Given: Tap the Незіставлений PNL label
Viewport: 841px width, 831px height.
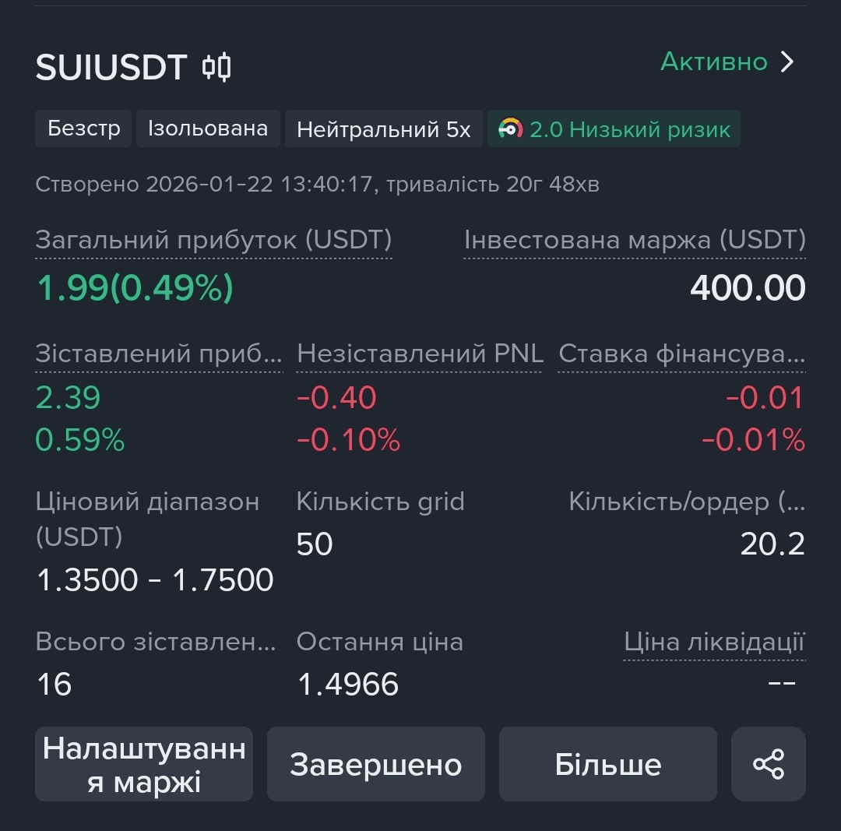Looking at the screenshot, I should point(420,354).
